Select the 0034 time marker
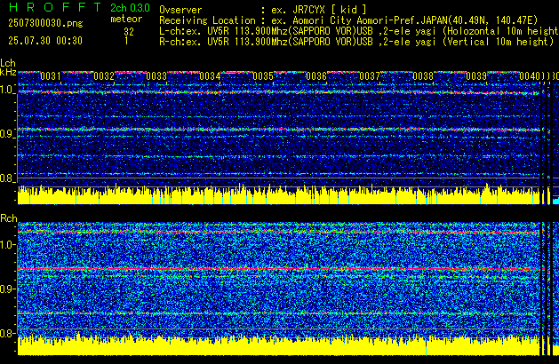The image size is (559, 364). pyautogui.click(x=210, y=76)
